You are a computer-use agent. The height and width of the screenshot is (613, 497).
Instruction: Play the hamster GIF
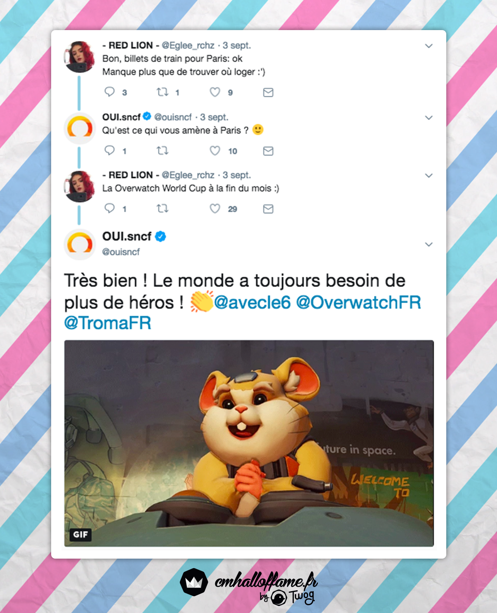pyautogui.click(x=249, y=443)
